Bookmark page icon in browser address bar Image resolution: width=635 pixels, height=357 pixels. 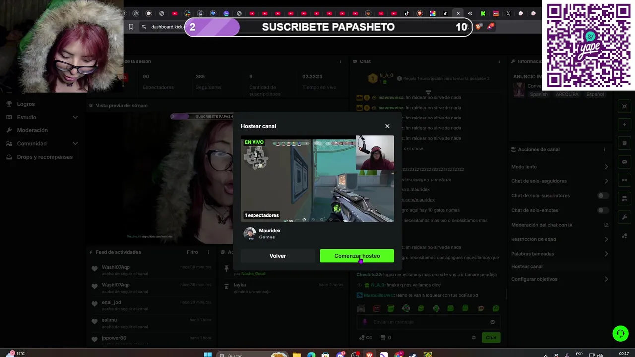[131, 27]
